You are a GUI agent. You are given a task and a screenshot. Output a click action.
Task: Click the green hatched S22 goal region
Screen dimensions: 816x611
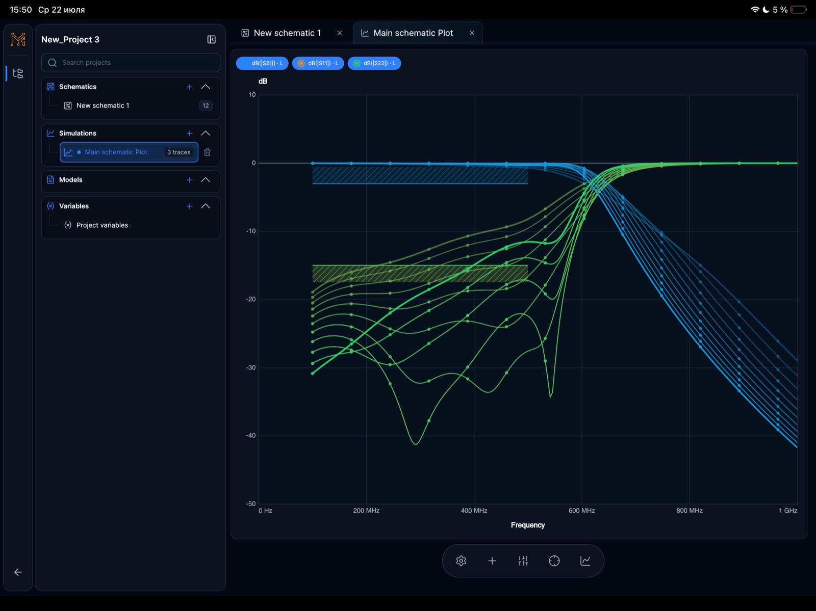pyautogui.click(x=420, y=274)
